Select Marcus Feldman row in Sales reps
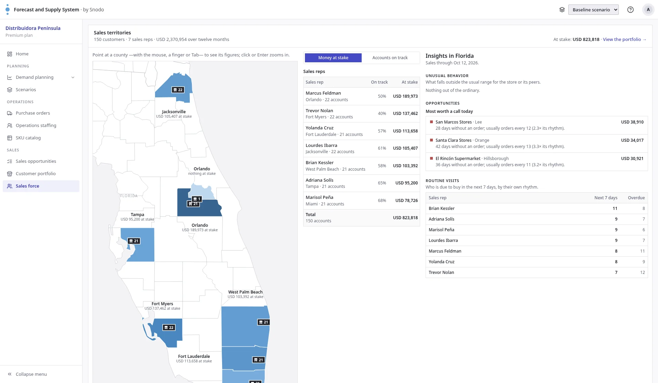This screenshot has height=383, width=658. tap(361, 96)
